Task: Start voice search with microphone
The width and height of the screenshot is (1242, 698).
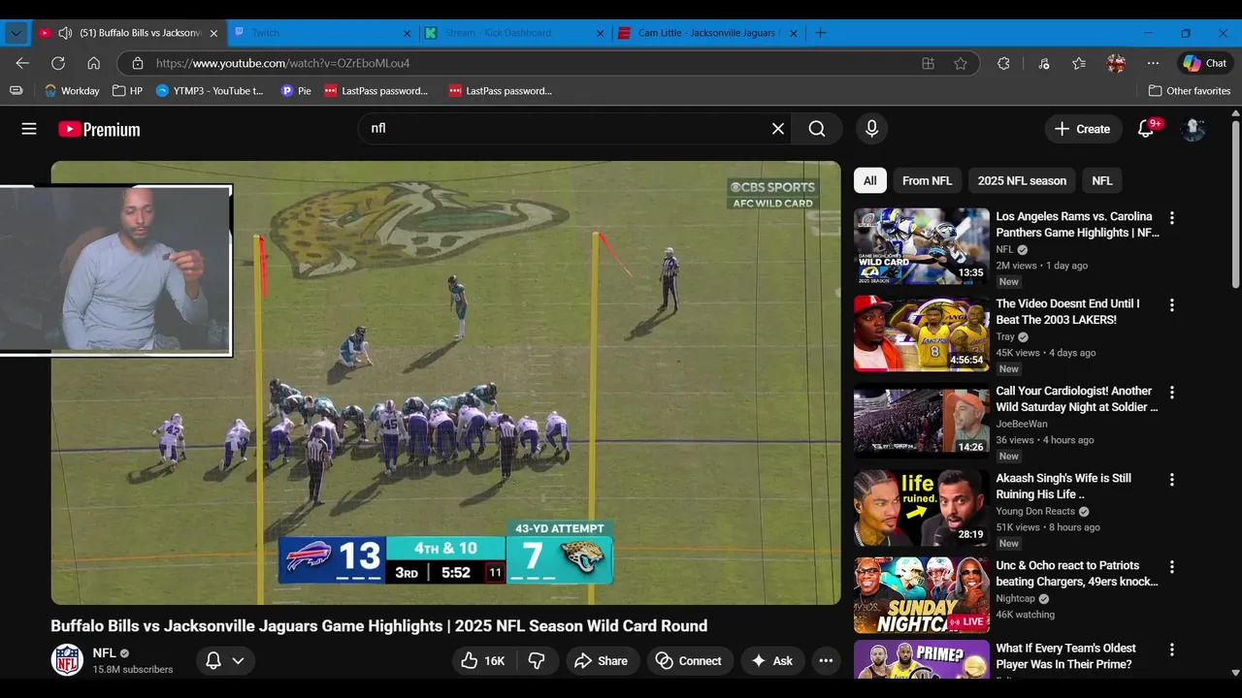Action: [871, 129]
